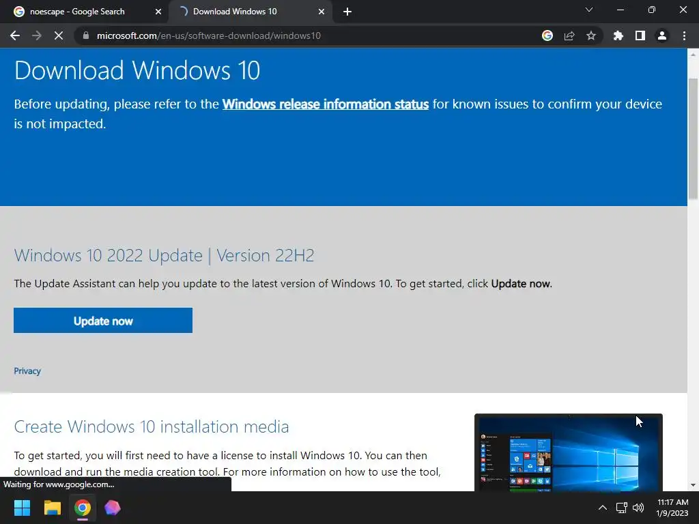Click the address bar URL
This screenshot has height=524, width=699.
pyautogui.click(x=209, y=35)
